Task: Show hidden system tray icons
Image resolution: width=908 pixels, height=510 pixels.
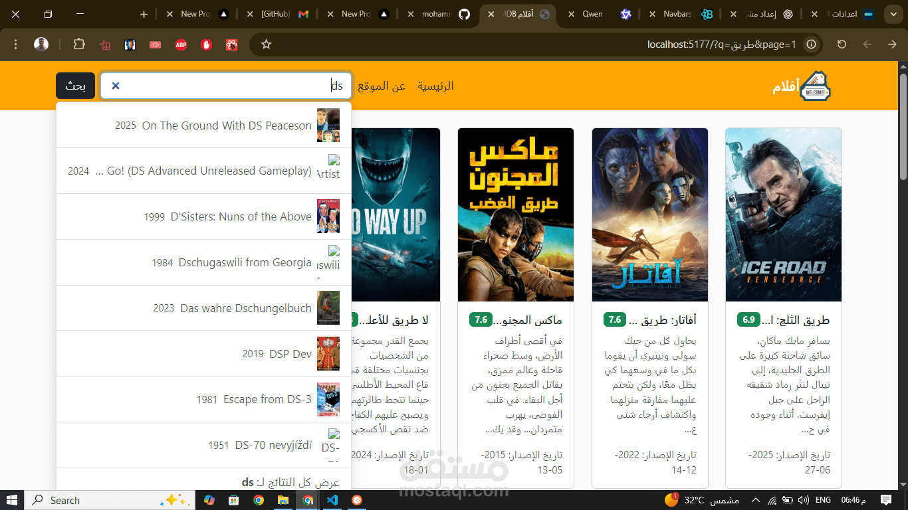Action: [x=755, y=500]
